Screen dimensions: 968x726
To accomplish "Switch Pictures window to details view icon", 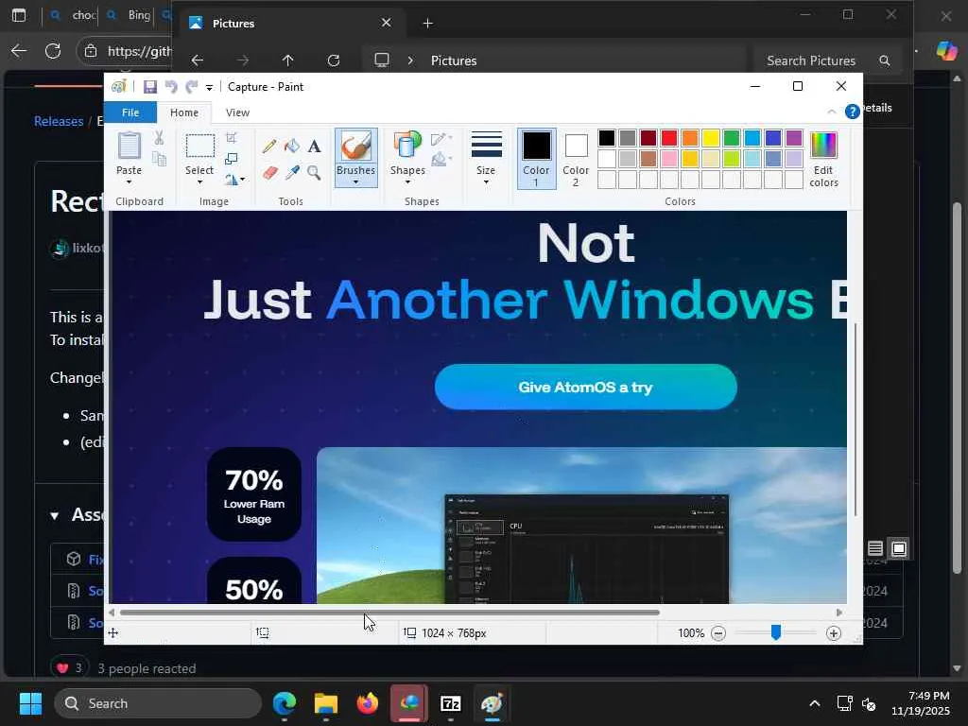I will tap(874, 548).
